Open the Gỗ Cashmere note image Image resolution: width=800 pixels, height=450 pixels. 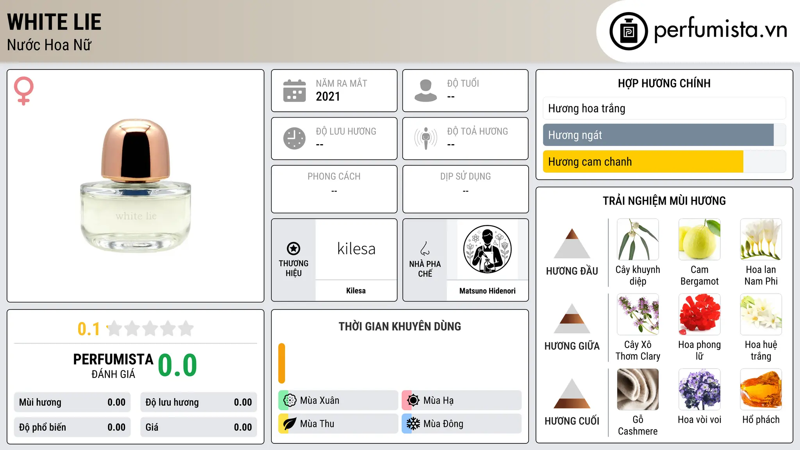pos(638,389)
